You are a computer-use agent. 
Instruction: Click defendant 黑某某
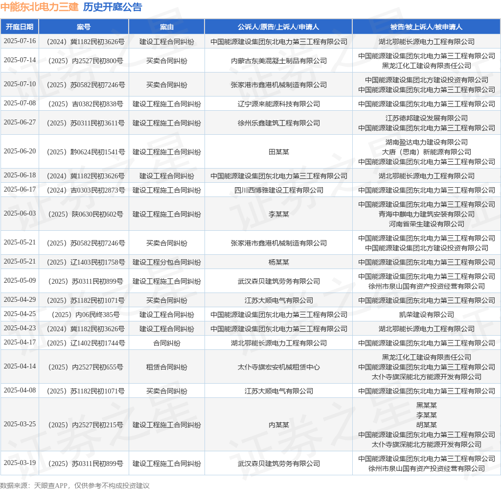tap(426, 405)
